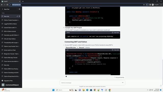Open File Explorer from the taskbar
This screenshot has width=163, height=92.
[x=84, y=90]
